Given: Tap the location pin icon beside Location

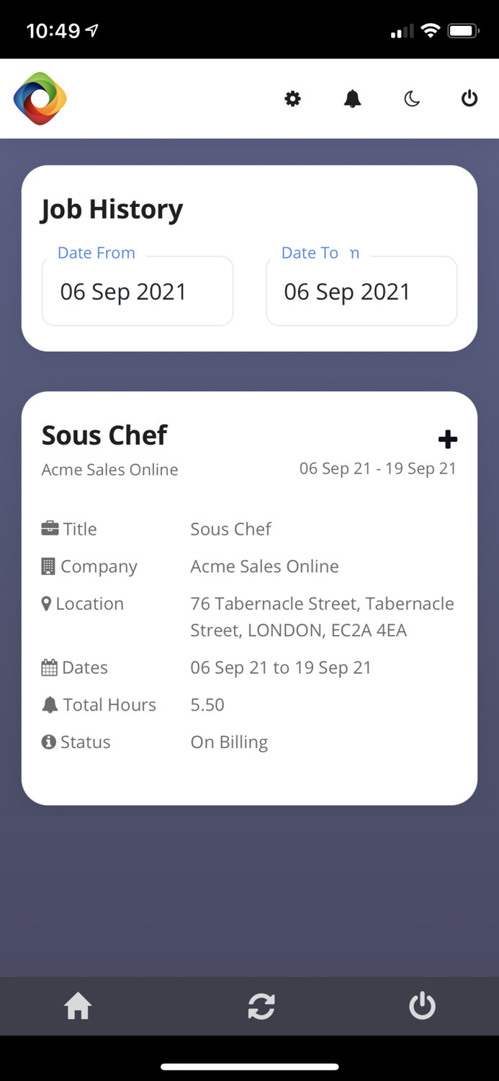Looking at the screenshot, I should (48, 603).
